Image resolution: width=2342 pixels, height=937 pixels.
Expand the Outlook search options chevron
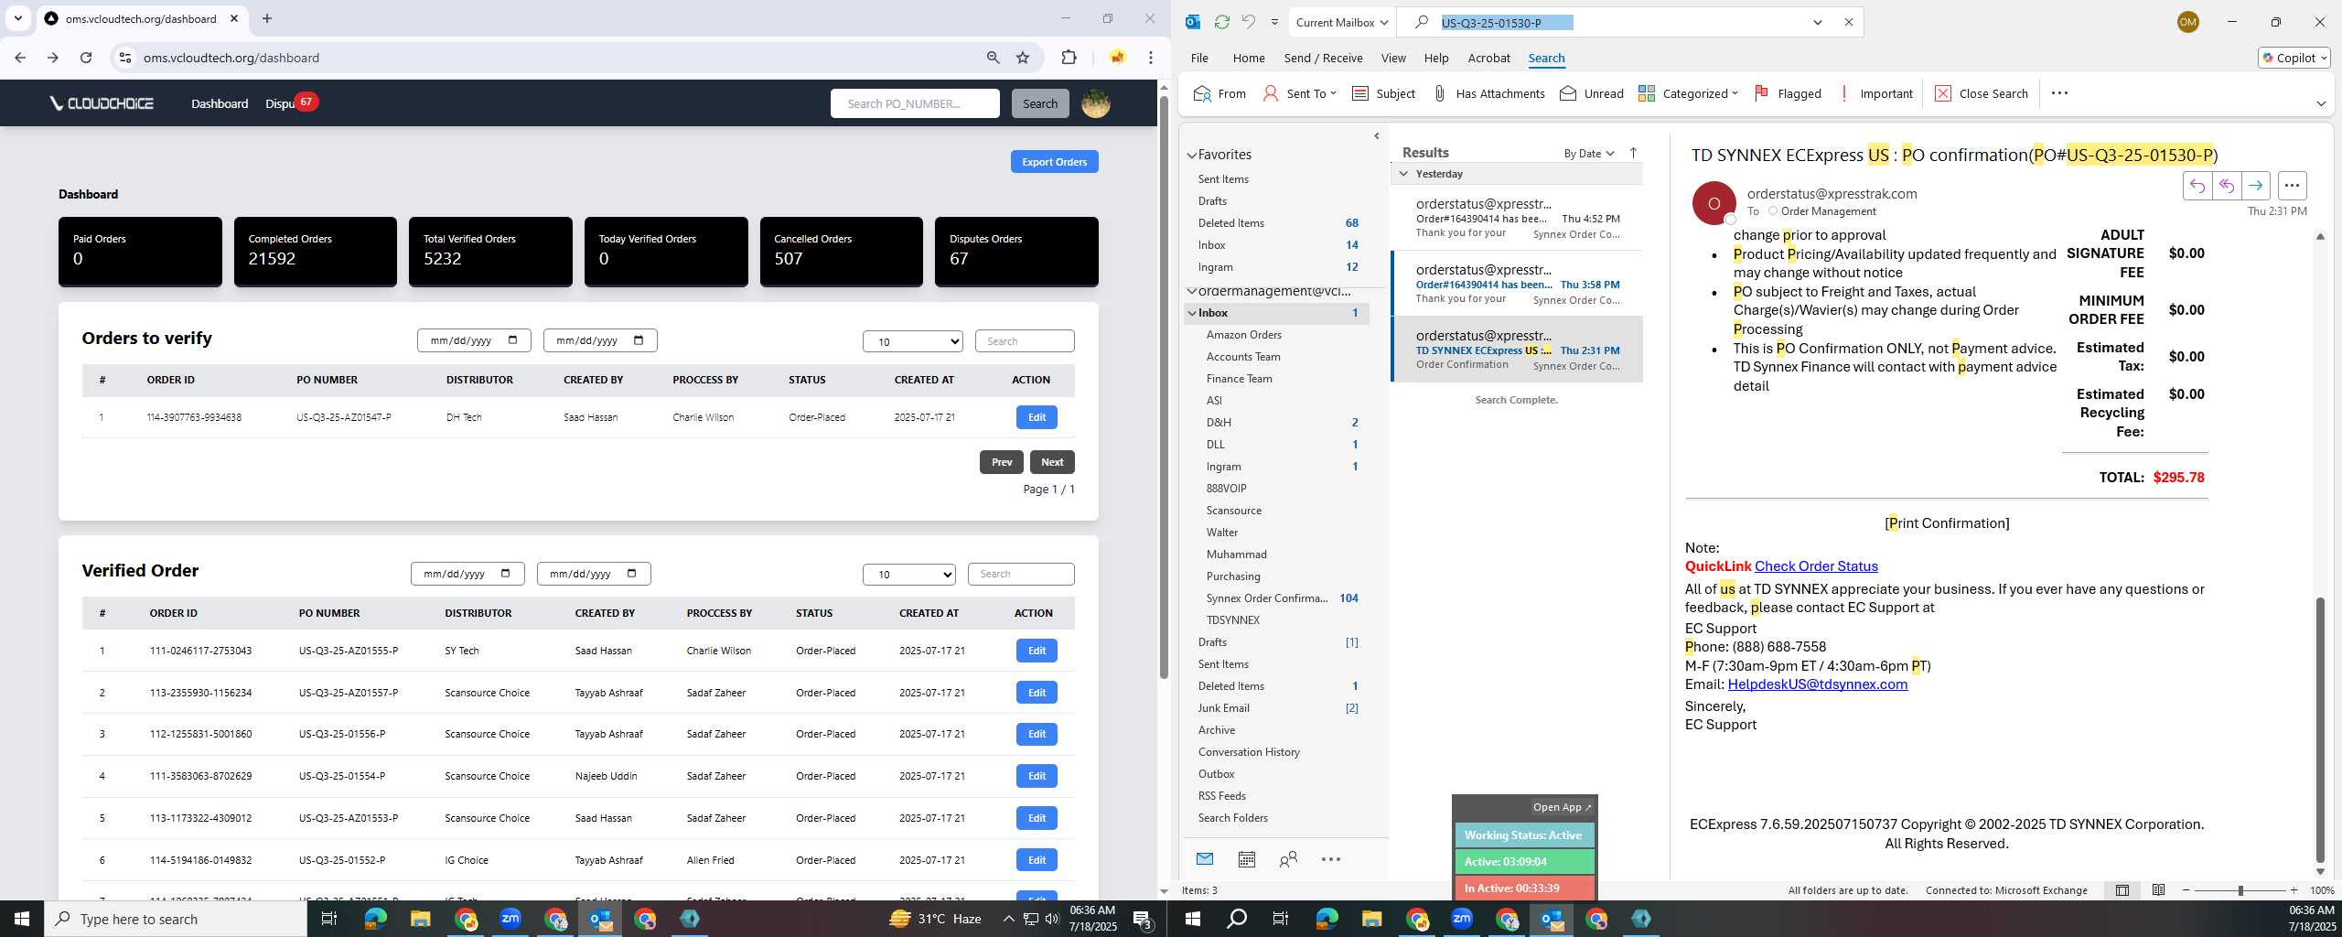[1818, 23]
